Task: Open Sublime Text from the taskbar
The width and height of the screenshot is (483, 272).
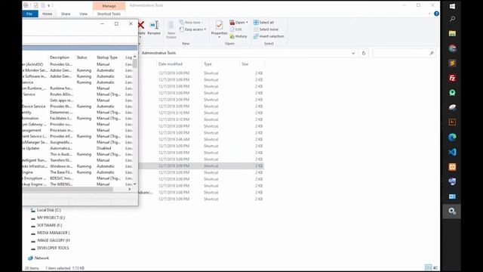Action: (x=452, y=63)
